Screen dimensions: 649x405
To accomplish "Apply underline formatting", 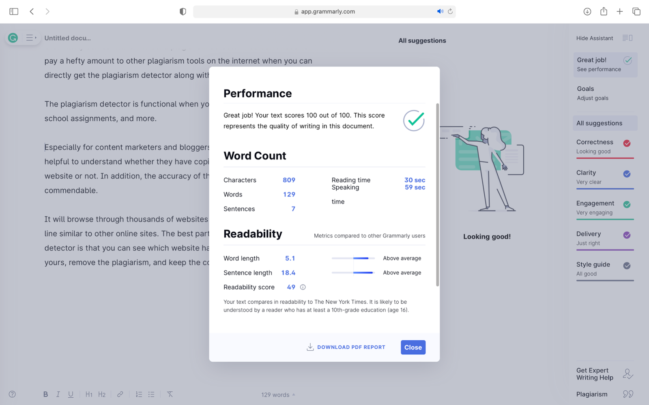I will [x=71, y=394].
